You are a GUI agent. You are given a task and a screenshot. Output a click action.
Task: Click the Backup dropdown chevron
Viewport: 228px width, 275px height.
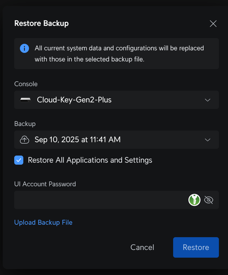pyautogui.click(x=207, y=140)
